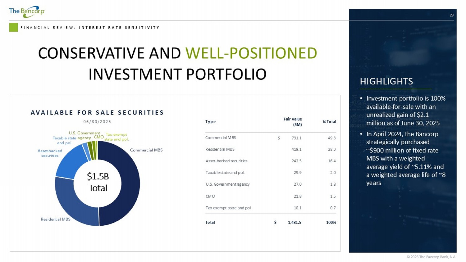Click the 2025 Bancorp Bank copyright footer
The image size is (466, 262).
[431, 257]
